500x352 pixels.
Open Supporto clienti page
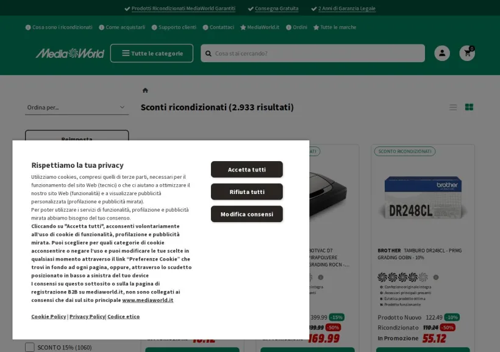174,27
